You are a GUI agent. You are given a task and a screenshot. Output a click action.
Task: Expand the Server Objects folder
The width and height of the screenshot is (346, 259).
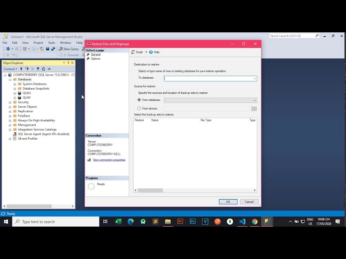10,107
